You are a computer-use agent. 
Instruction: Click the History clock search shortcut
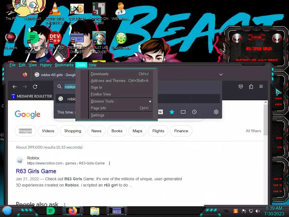pos(194,112)
